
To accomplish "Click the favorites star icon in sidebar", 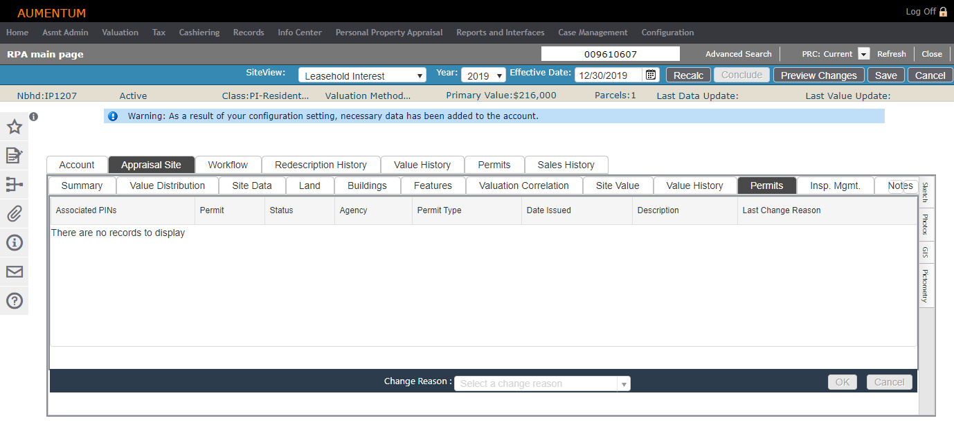I will point(14,127).
